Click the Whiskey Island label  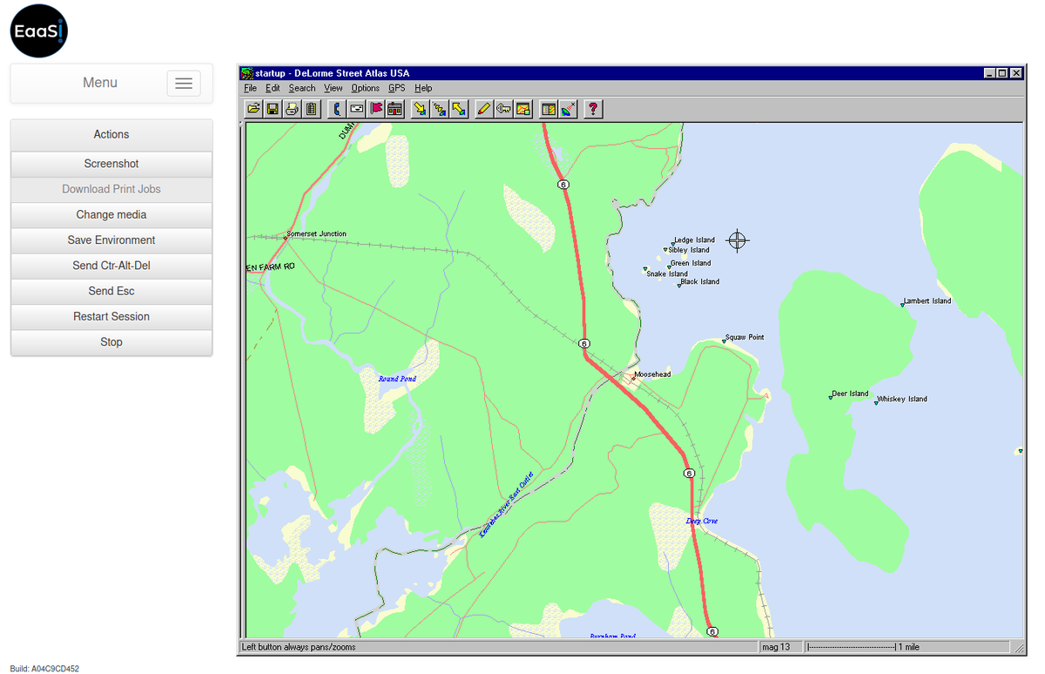point(902,400)
